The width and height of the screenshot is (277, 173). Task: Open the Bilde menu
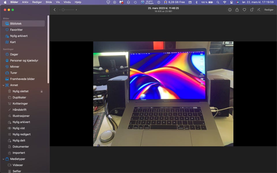[x=49, y=2]
